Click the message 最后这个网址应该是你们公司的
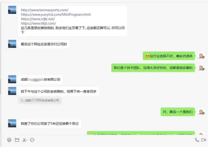 (44, 44)
